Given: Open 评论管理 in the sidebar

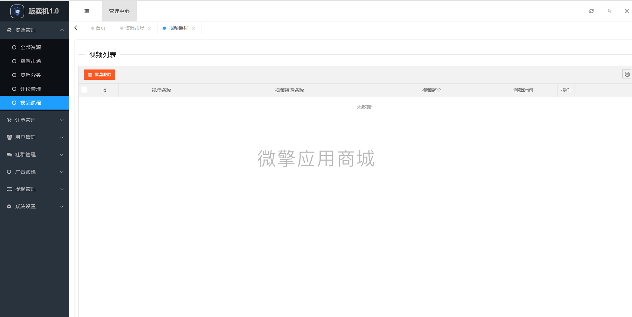Looking at the screenshot, I should tap(35, 89).
